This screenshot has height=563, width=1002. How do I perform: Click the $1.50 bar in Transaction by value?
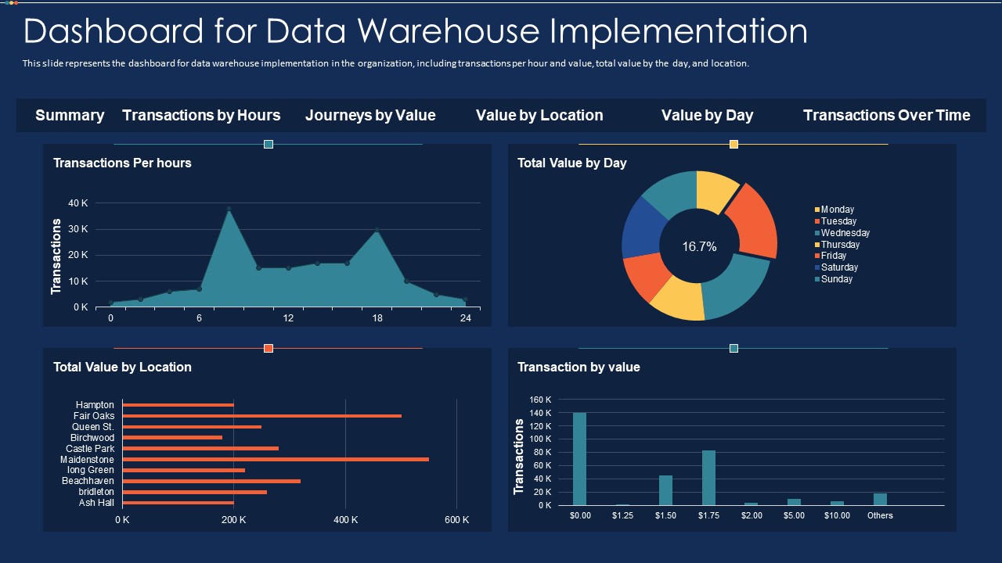pyautogui.click(x=665, y=490)
